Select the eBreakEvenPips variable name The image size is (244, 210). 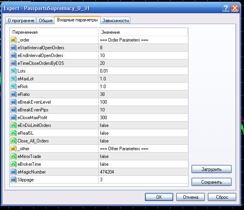point(33,110)
